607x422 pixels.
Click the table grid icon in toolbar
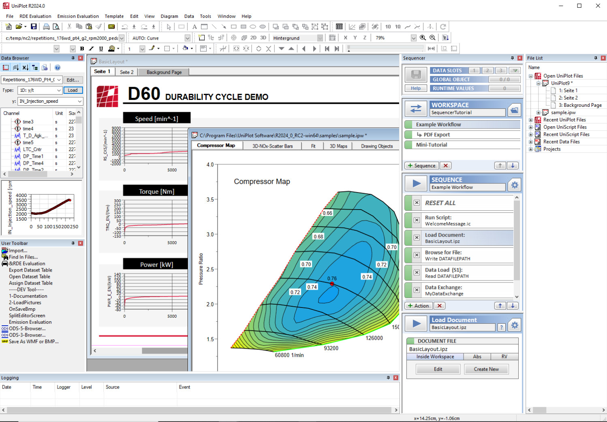click(x=340, y=27)
